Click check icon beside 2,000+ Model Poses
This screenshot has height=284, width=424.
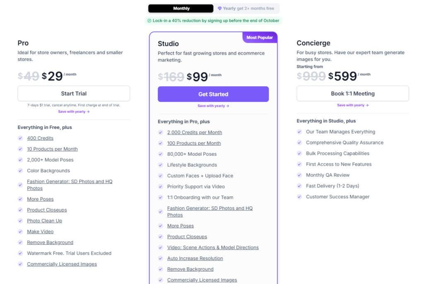pyautogui.click(x=20, y=160)
